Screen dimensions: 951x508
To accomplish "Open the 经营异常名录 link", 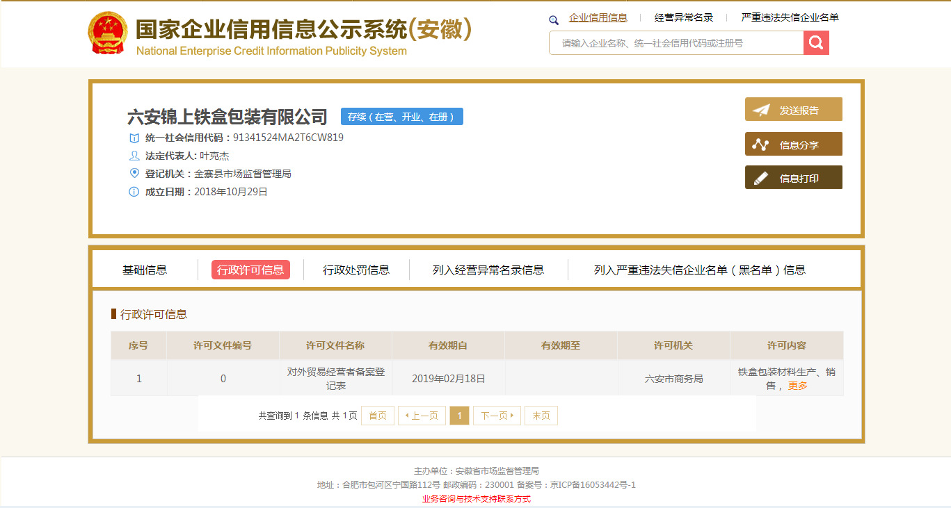I will click(684, 18).
